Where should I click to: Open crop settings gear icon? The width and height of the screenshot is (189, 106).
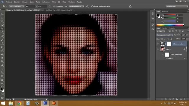point(87,6)
